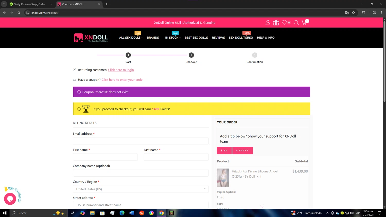The height and width of the screenshot is (217, 386).
Task: Bookmark this page with star icon
Action: [x=353, y=13]
